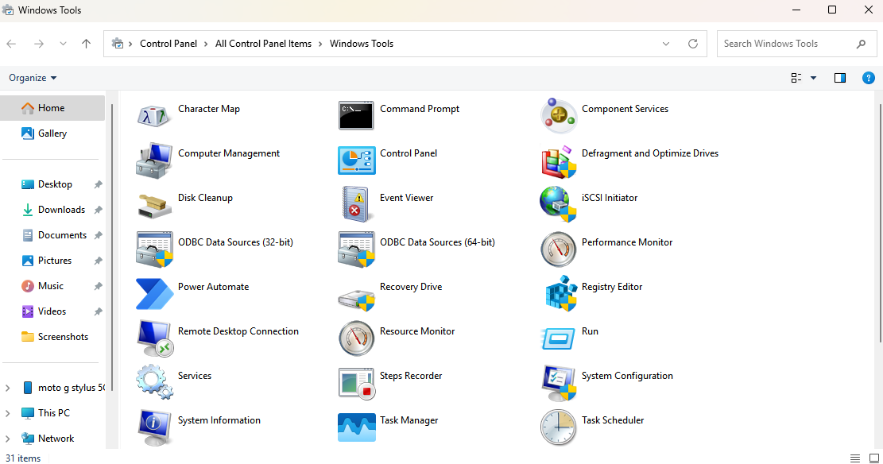Select the Control Panel item icon
Screen dimensions: 883x464
coord(356,160)
